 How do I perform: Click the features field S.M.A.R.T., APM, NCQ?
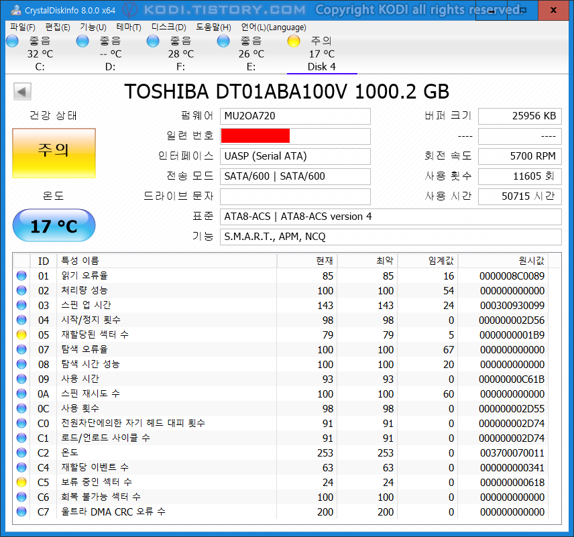tap(390, 237)
